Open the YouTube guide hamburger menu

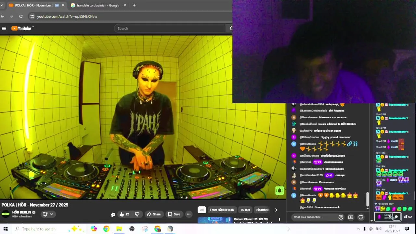pos(4,28)
